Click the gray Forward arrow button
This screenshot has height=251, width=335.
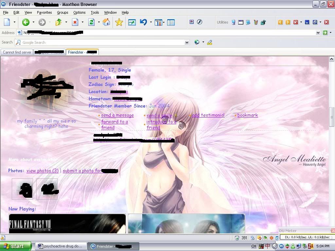coord(42,22)
